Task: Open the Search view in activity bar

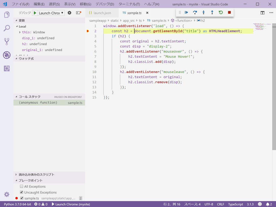Action: click(7, 28)
